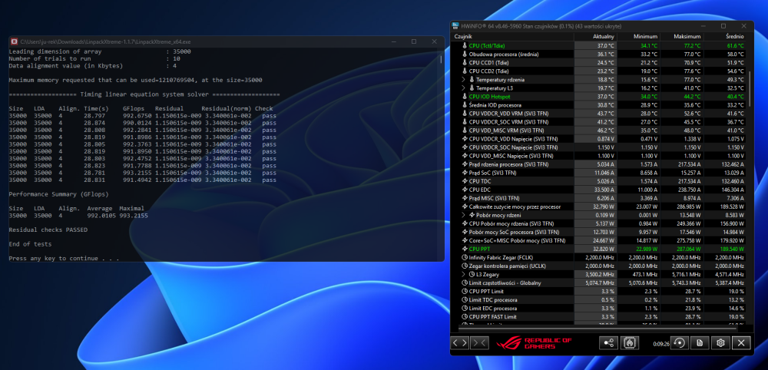
Task: Maximize the HWiNFO sensor window
Action: coord(723,26)
